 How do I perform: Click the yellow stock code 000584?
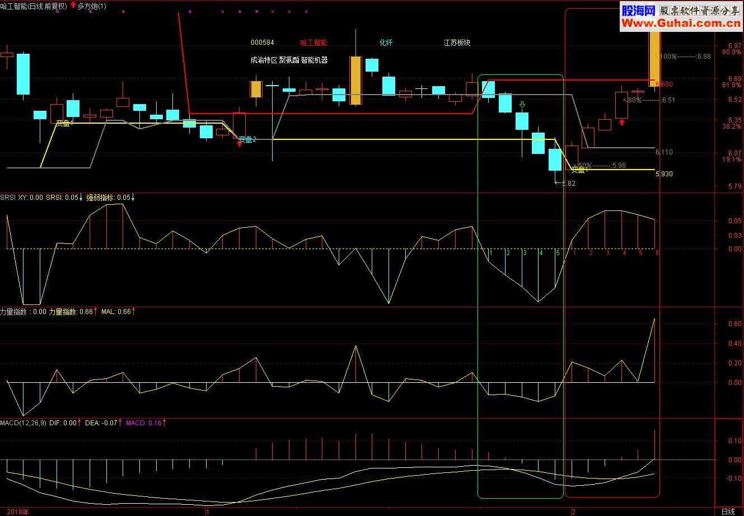click(262, 43)
